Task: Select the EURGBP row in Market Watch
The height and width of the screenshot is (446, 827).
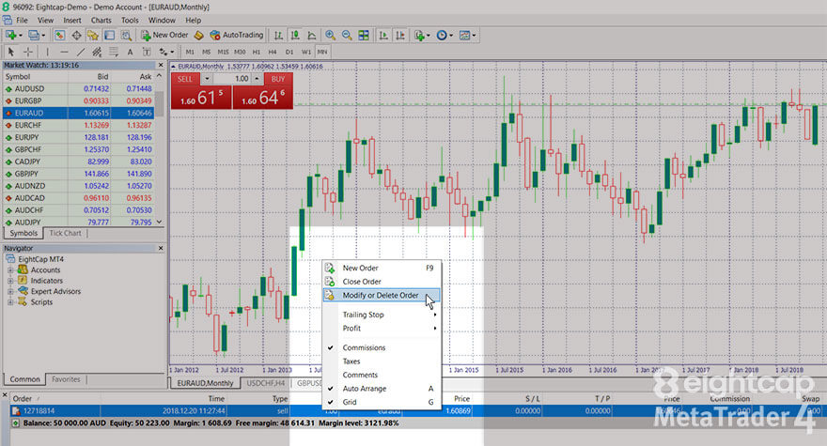Action: 79,100
